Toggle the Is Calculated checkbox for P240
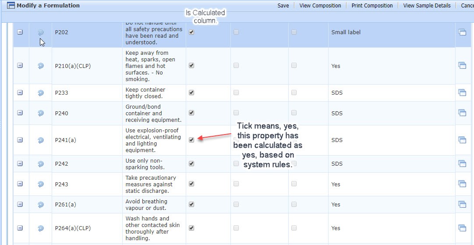 pos(191,113)
